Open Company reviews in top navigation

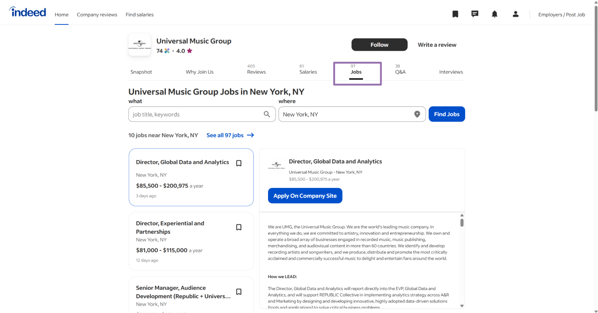pyautogui.click(x=97, y=15)
